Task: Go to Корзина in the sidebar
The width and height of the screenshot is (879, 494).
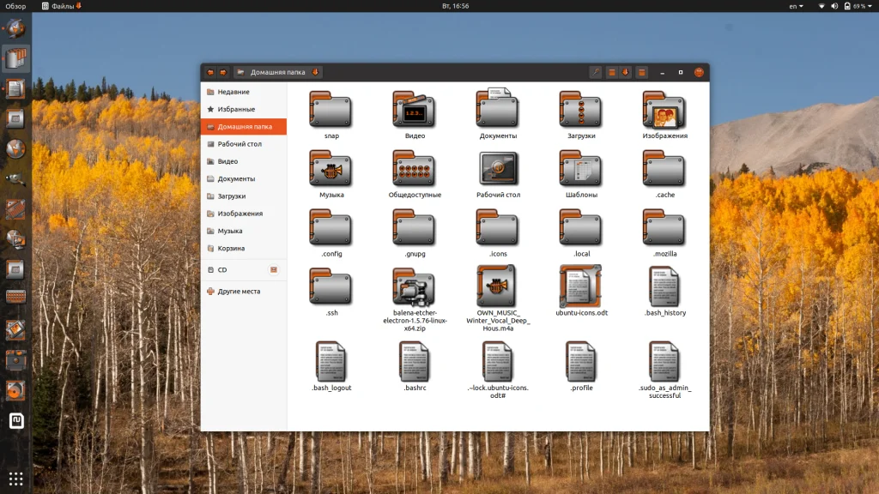Action: [230, 248]
